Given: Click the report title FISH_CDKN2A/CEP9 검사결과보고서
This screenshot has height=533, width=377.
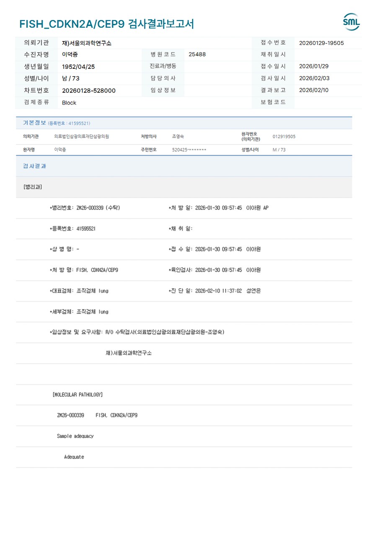Looking at the screenshot, I should 106,24.
